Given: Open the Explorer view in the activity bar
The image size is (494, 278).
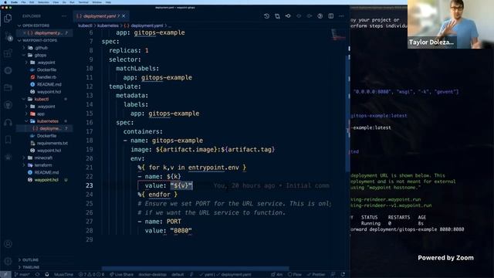Looking at the screenshot, I should [8, 19].
